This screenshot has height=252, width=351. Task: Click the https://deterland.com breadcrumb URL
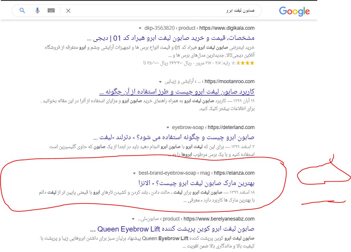(231, 127)
